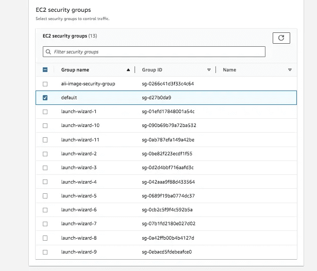Check the aii-image-security-group checkbox
The height and width of the screenshot is (271, 317).
[x=45, y=84]
